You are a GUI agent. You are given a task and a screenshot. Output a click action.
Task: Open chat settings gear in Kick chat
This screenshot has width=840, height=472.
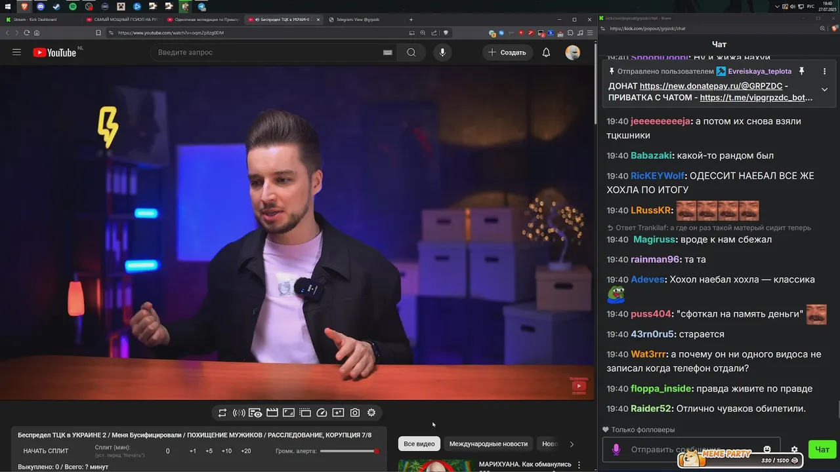794,450
